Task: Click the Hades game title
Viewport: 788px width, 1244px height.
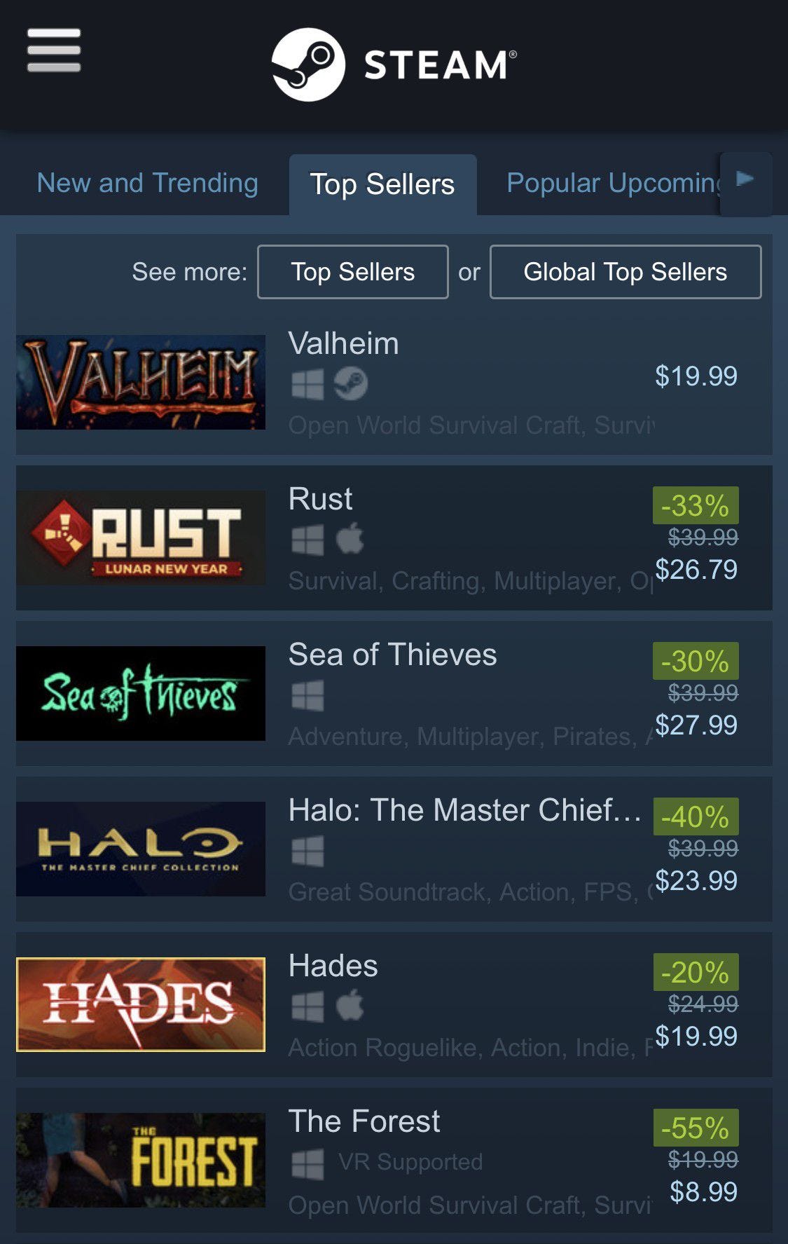Action: click(333, 966)
